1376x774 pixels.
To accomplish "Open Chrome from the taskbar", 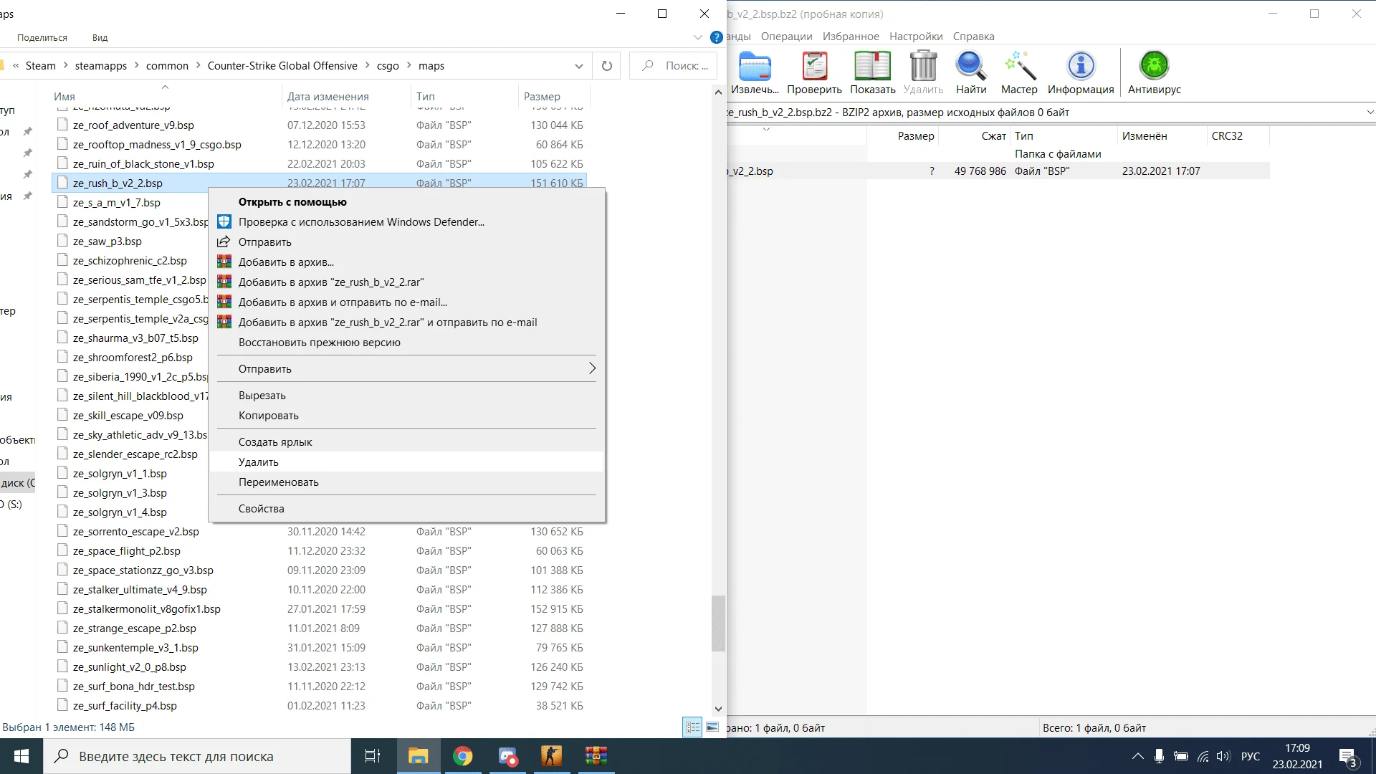I will click(463, 756).
